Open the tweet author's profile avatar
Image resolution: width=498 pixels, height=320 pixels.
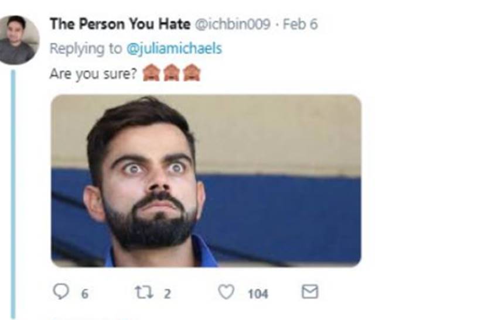tap(18, 40)
